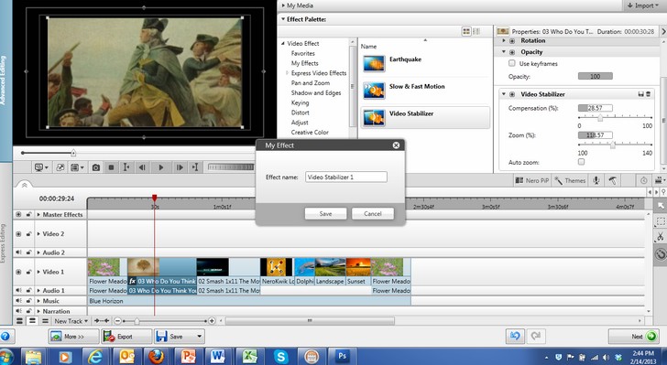
Task: Select Shadow and Edges effect category
Action: (316, 92)
